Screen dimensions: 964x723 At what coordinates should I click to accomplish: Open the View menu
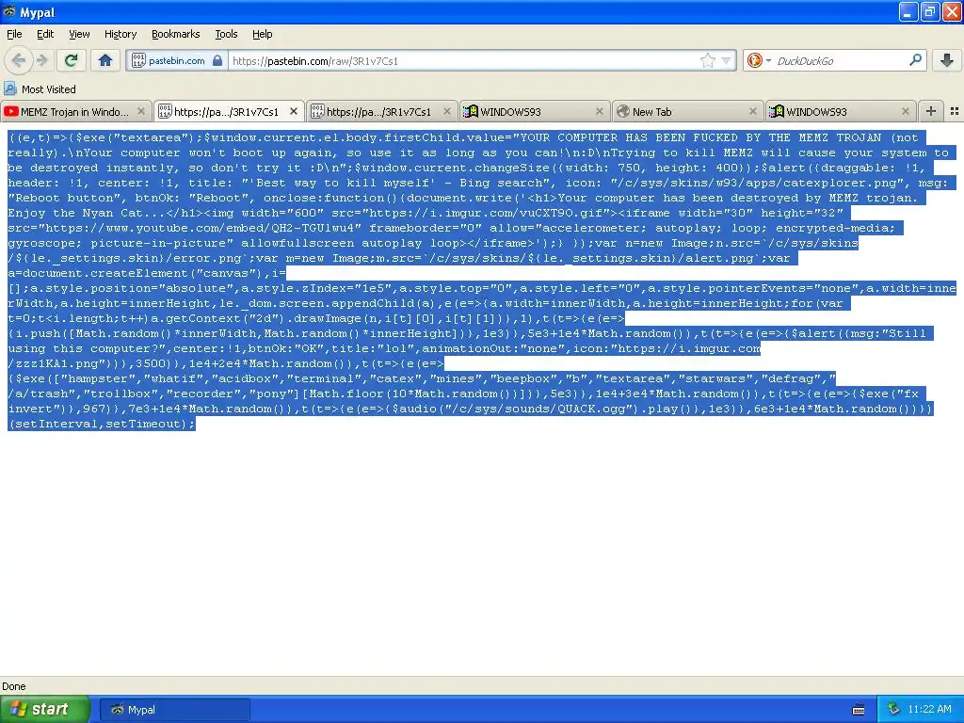(79, 35)
